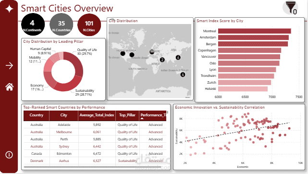Sort table by Average_Total_Index header
This screenshot has height=174, width=308.
97,115
